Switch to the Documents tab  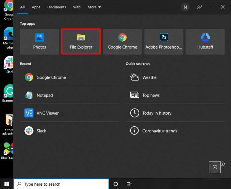click(x=57, y=7)
